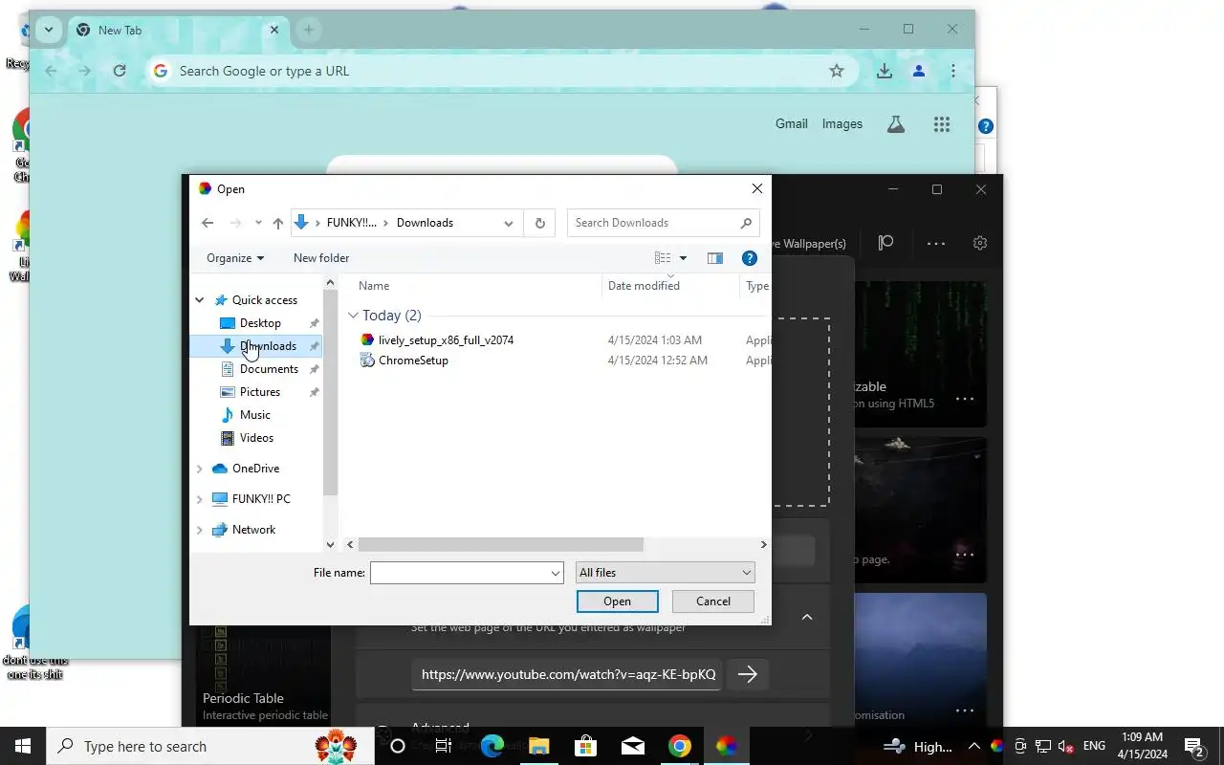This screenshot has height=765, width=1224.
Task: Open Chrome Labs flask icon
Action: [896, 124]
